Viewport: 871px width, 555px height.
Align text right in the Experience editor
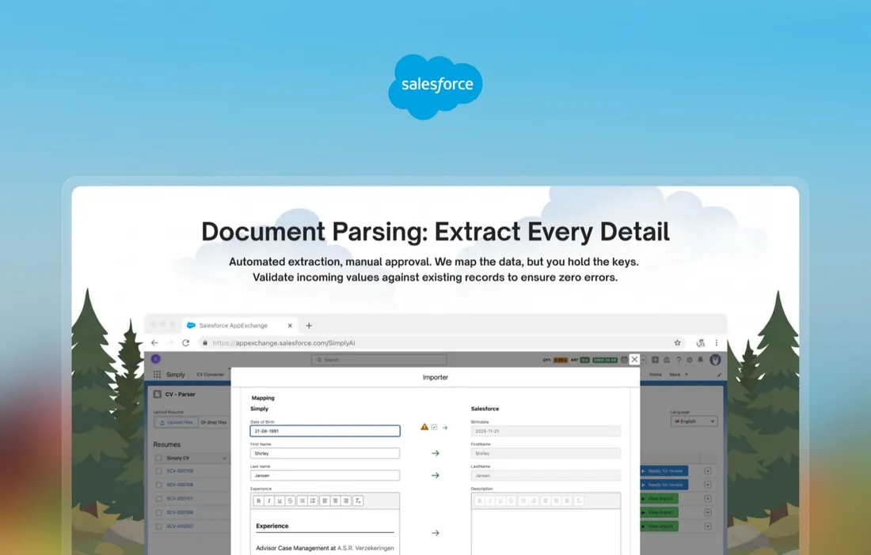click(346, 500)
